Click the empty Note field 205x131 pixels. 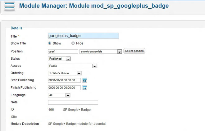(x=73, y=102)
